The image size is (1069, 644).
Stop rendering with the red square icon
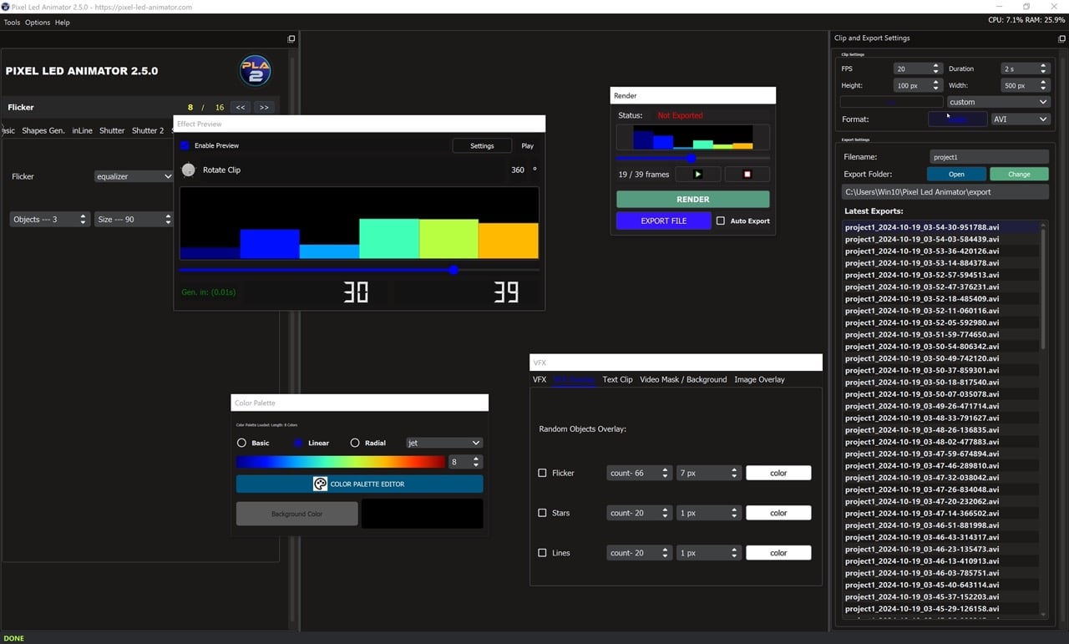click(x=747, y=174)
